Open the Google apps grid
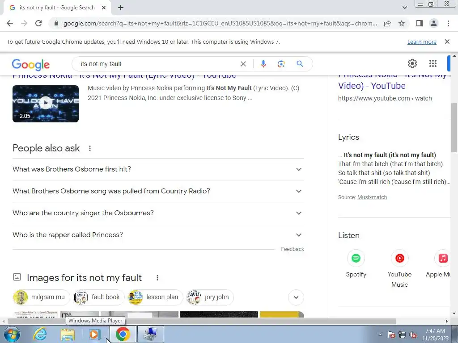The height and width of the screenshot is (343, 458). pos(433,63)
